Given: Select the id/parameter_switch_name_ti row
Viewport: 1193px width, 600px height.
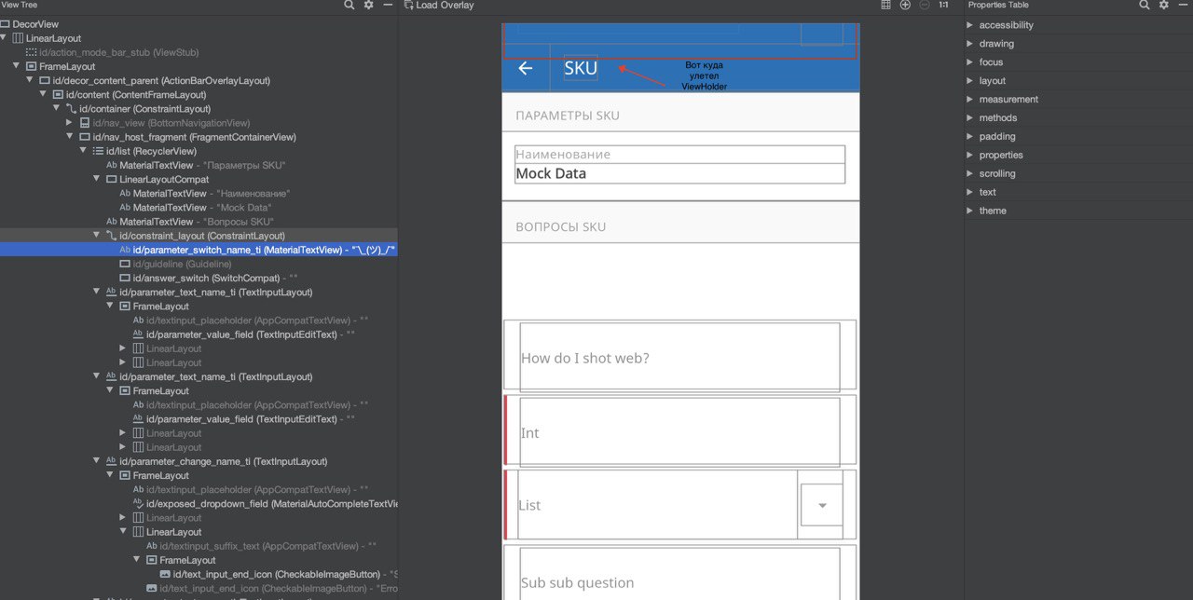Looking at the screenshot, I should click(199, 250).
